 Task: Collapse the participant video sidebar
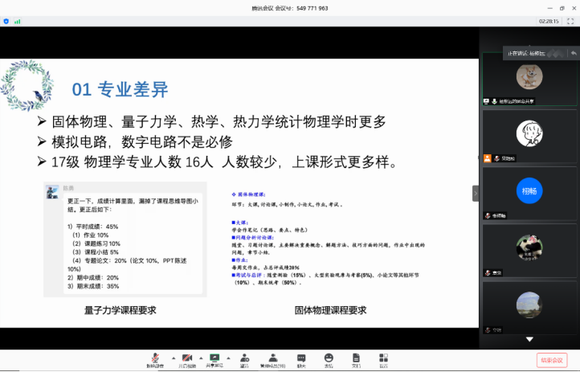475,193
